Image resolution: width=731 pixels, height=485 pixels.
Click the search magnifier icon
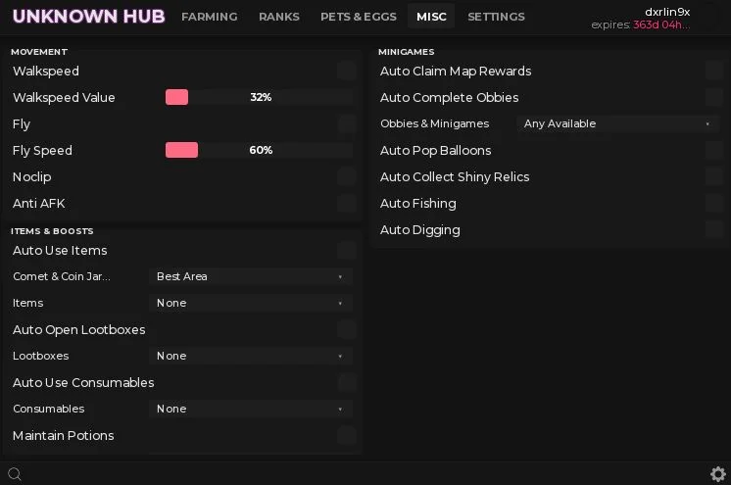[x=15, y=474]
